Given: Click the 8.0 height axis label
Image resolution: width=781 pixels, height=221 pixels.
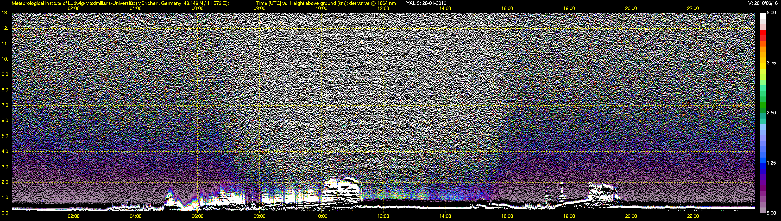Looking at the screenshot, I should pos(5,90).
